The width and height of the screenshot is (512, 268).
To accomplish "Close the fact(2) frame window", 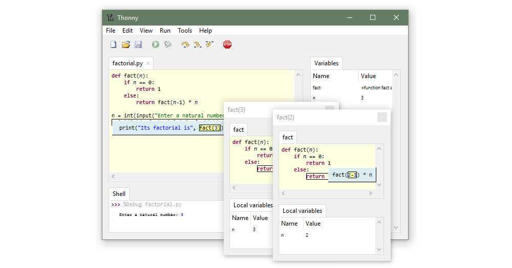I will [382, 117].
